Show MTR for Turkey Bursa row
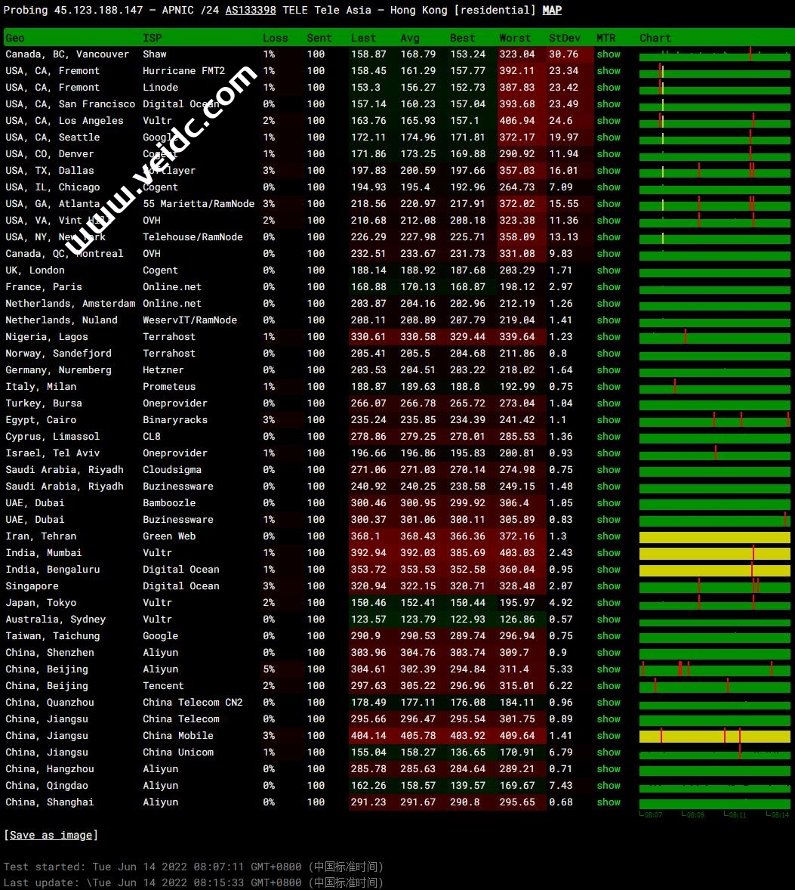Viewport: 795px width, 890px height. point(609,403)
